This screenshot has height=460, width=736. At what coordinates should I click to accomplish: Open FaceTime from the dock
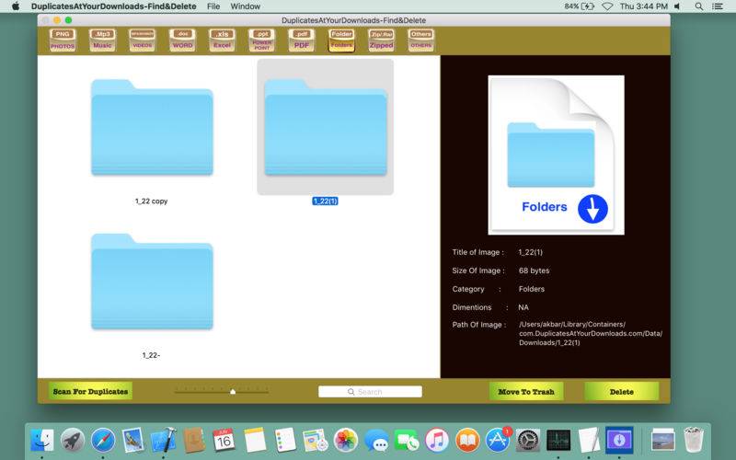pyautogui.click(x=407, y=441)
